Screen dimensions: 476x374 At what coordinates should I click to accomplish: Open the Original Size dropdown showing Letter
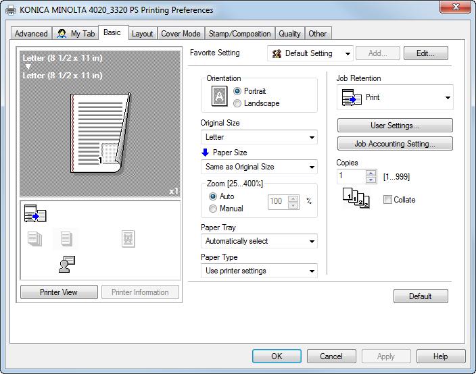(259, 137)
